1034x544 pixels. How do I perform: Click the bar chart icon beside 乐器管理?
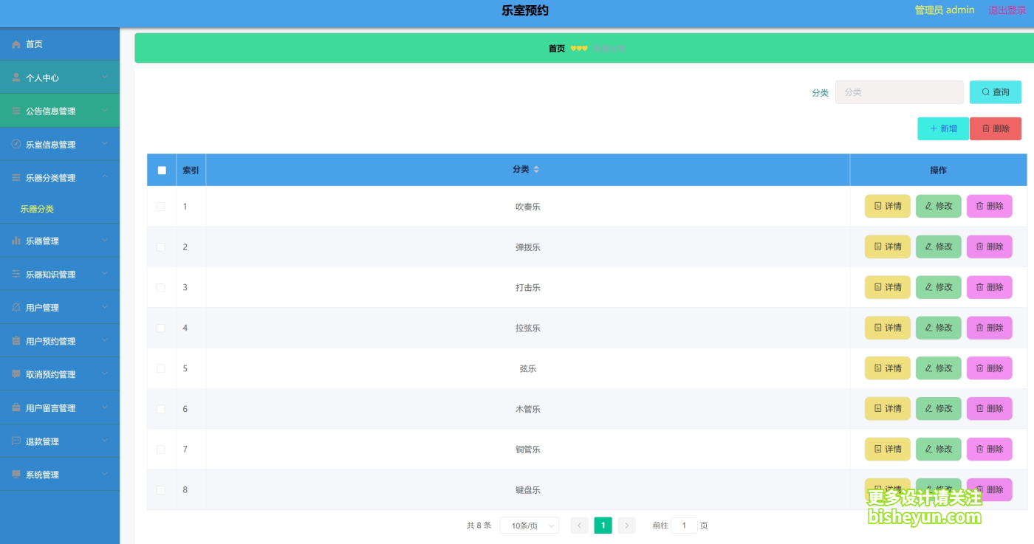point(16,241)
